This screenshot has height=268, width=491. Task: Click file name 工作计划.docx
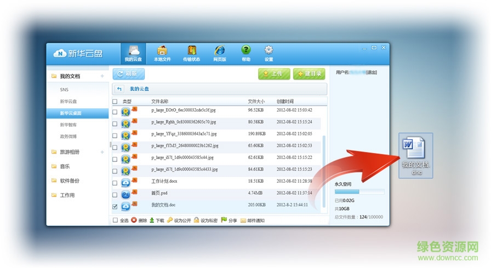(164, 181)
